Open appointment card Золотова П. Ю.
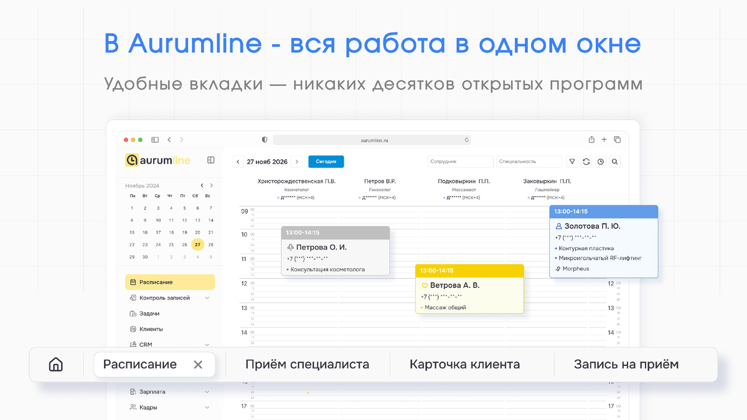The image size is (747, 420). [x=604, y=241]
